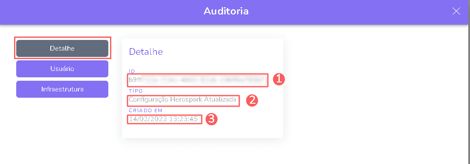This screenshot has width=470, height=164.
Task: Click the red circle numbered 2
Action: tap(252, 100)
